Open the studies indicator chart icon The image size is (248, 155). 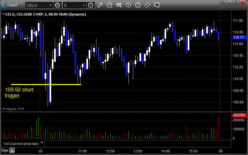(109, 5)
